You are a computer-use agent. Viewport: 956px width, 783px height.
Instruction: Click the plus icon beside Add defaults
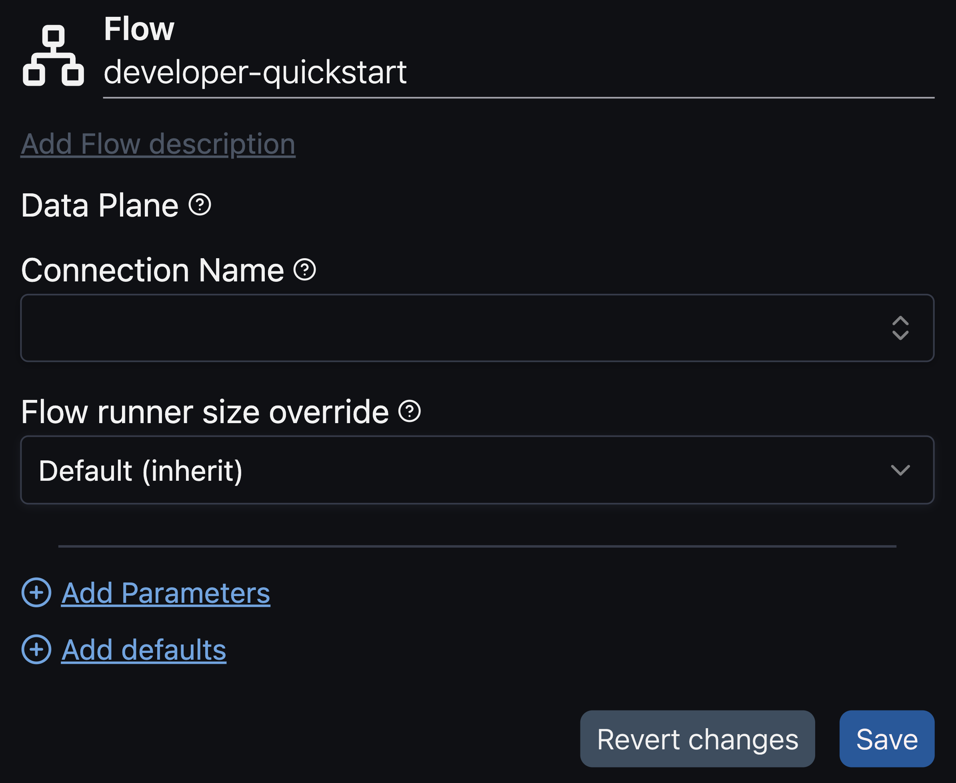click(36, 649)
